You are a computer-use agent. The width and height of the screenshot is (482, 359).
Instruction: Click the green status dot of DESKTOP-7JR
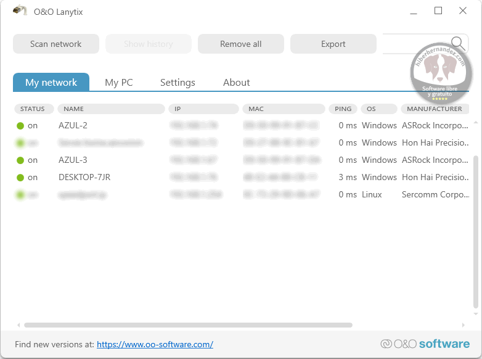(x=20, y=178)
